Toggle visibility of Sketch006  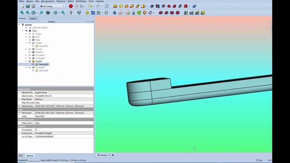[33, 71]
